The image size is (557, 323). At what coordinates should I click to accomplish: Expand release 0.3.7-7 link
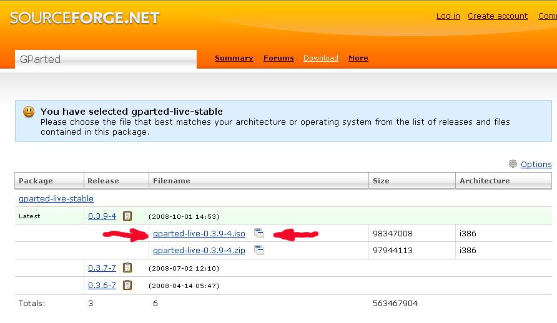pos(102,268)
